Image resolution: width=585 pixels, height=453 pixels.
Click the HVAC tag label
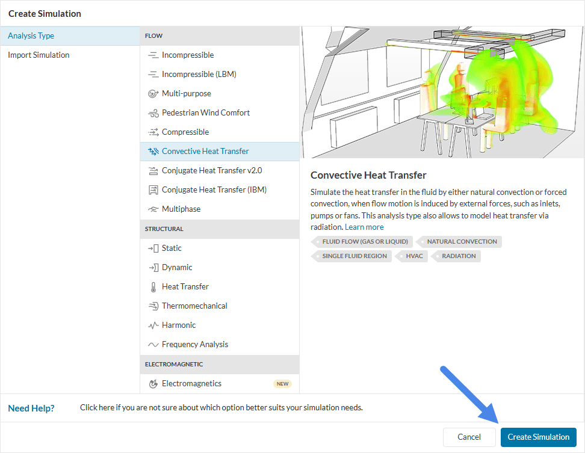point(414,256)
